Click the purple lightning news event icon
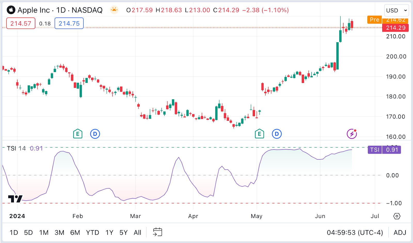 (x=352, y=134)
